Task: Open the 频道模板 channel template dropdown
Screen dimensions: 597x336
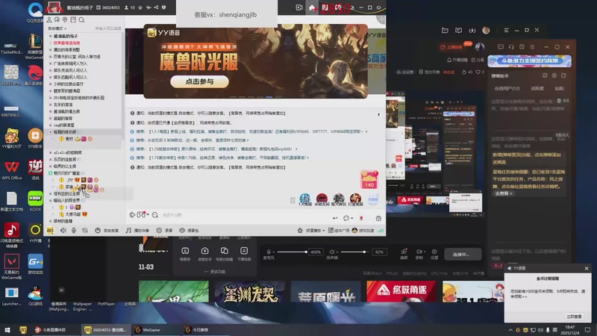Action: pyautogui.click(x=311, y=231)
